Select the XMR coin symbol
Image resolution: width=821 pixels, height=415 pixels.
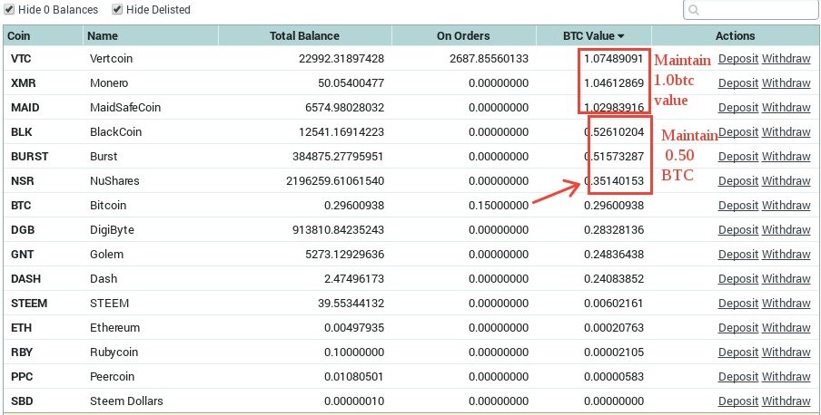click(x=24, y=83)
